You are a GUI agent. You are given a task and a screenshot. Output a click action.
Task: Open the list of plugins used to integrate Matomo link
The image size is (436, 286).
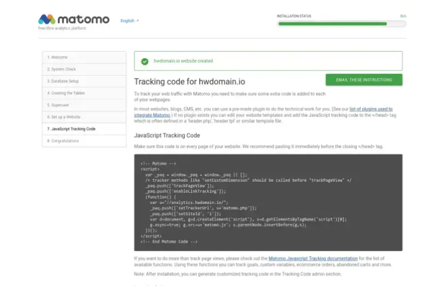point(371,109)
